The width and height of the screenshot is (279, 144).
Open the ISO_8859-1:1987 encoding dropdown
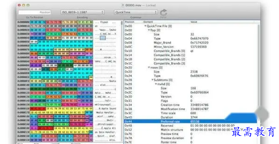point(82,12)
